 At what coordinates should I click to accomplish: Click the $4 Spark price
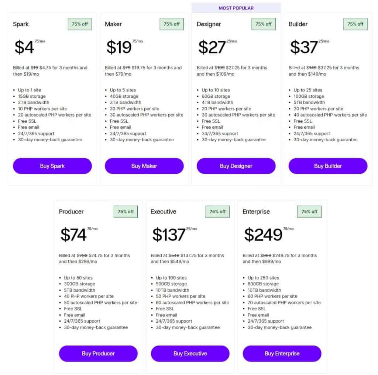click(24, 47)
